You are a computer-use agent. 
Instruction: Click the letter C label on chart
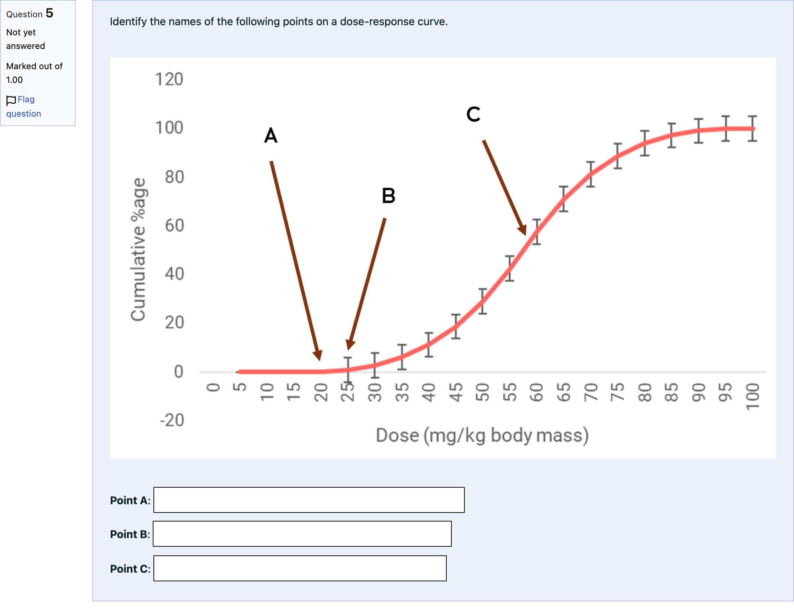[473, 114]
